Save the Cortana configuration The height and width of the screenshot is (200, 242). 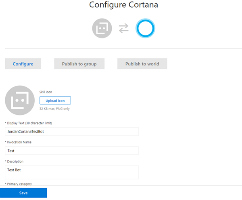[x=23, y=193]
